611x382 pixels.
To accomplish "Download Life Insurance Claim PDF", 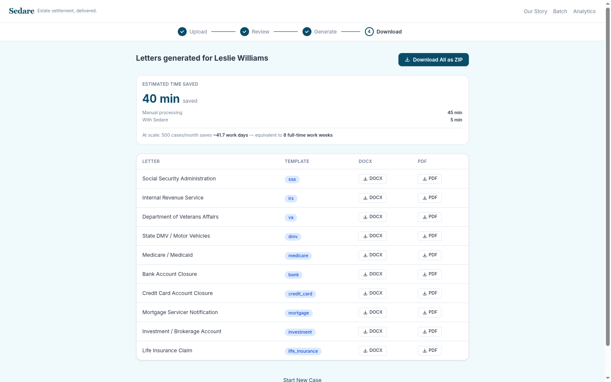I will 429,351.
